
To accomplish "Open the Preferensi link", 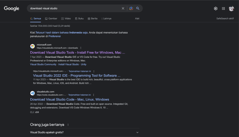I will tap(54, 36).
